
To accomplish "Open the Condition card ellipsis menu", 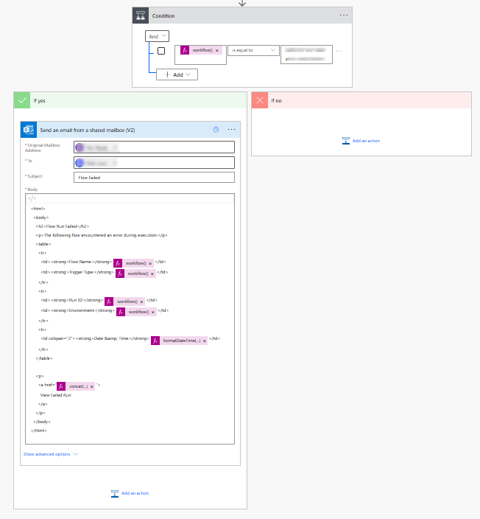I will (x=343, y=15).
